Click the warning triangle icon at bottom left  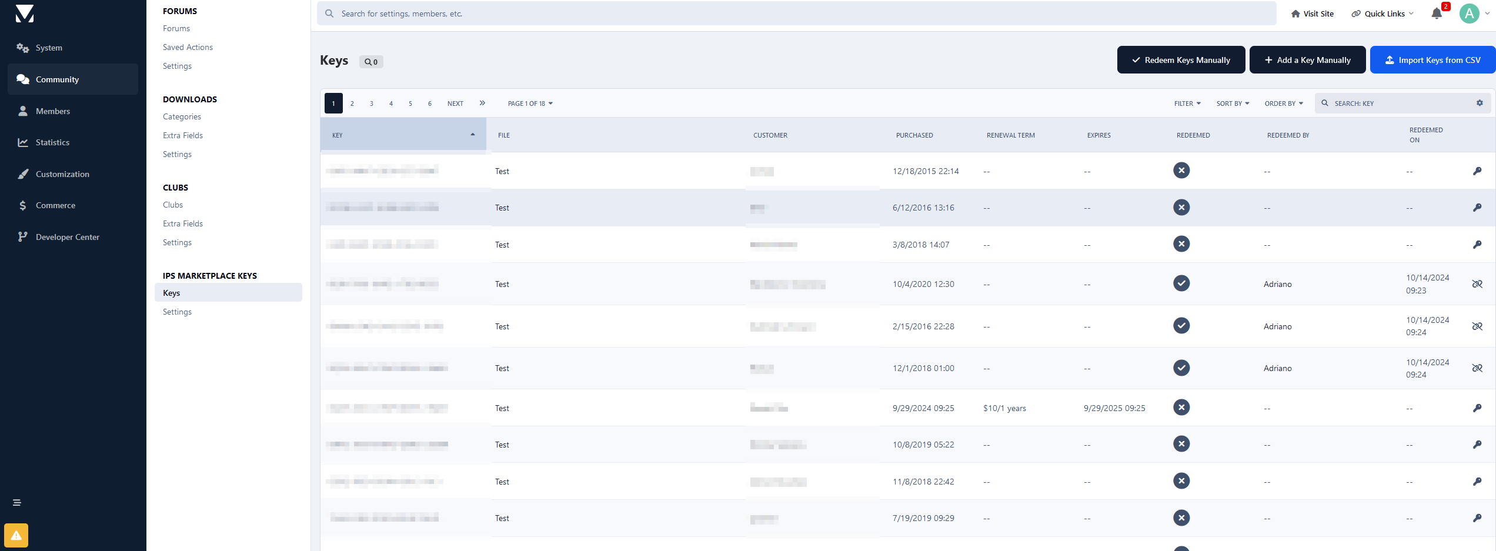point(16,535)
